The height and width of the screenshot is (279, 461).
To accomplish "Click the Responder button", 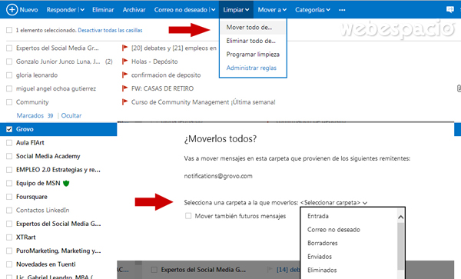I will pos(61,10).
